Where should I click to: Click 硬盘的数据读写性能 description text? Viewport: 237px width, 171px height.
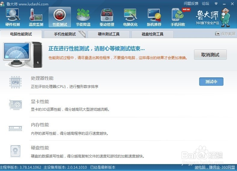point(88,156)
